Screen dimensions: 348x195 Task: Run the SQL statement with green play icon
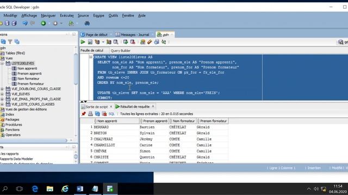click(83, 42)
